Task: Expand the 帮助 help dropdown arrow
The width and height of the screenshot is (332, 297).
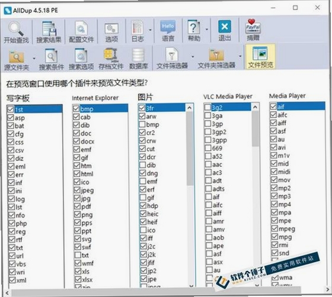Action: pos(207,30)
